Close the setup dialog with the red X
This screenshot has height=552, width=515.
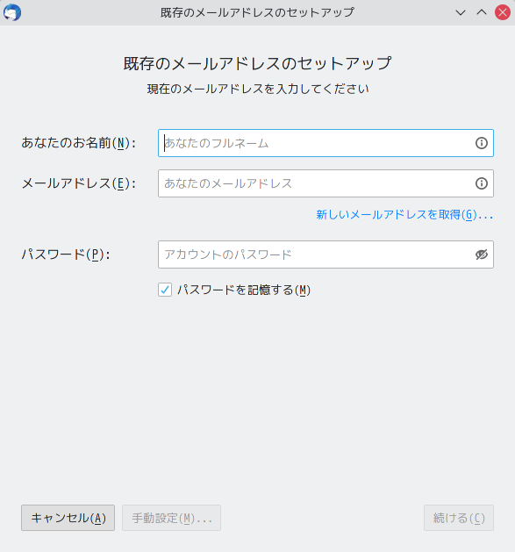[x=503, y=12]
